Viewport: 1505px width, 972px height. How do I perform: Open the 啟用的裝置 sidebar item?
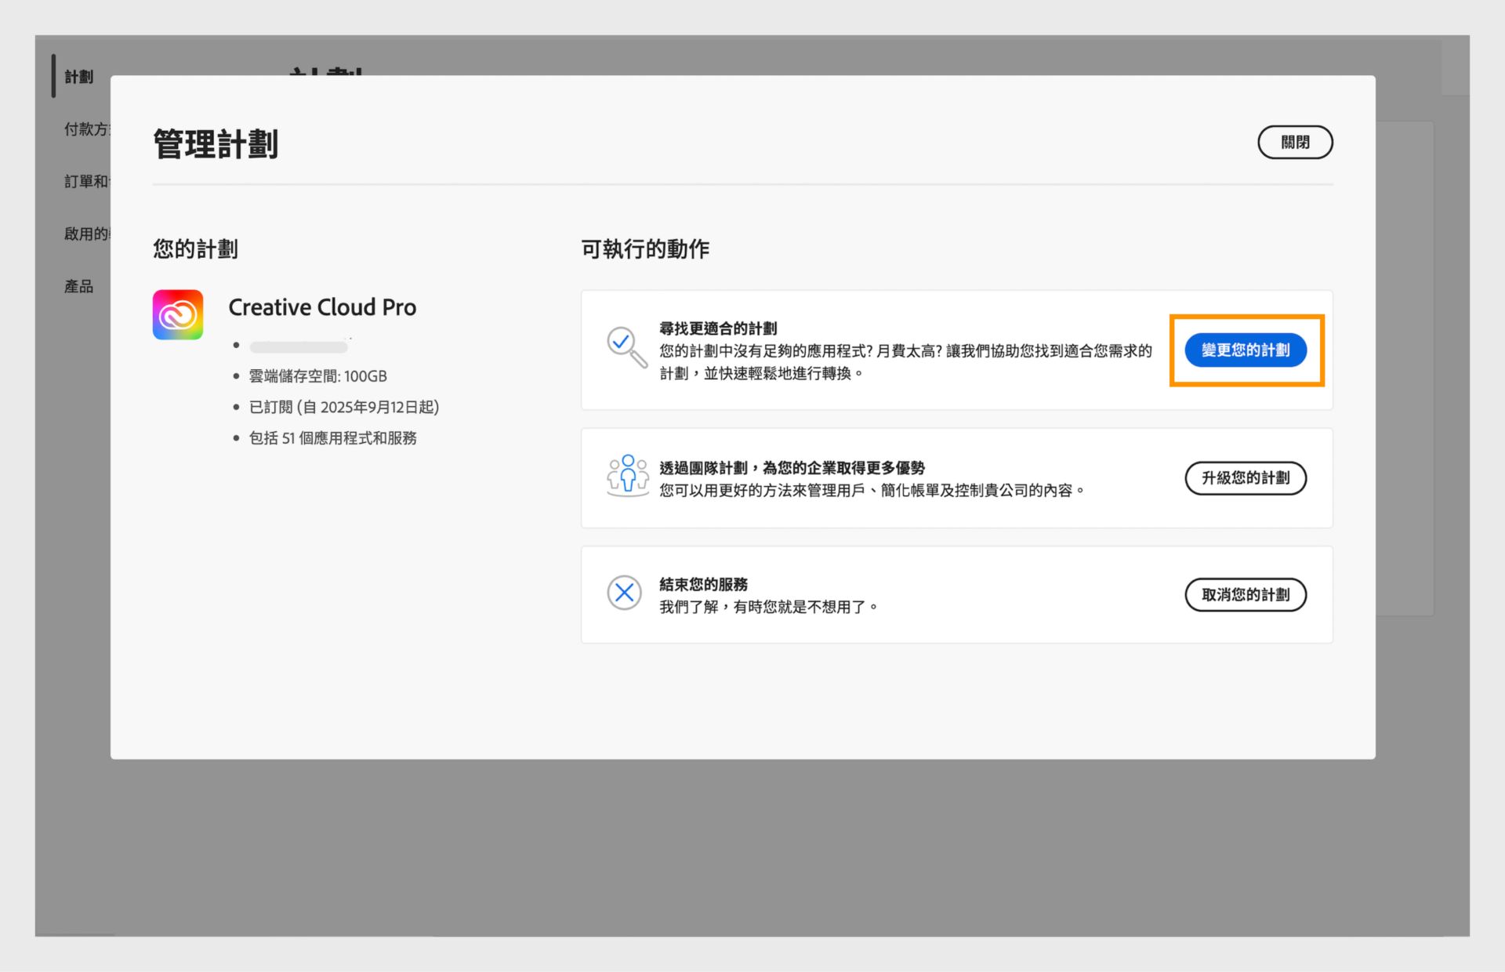pos(85,233)
